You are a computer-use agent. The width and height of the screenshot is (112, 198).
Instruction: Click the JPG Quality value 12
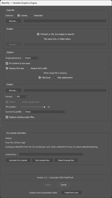click(49, 107)
